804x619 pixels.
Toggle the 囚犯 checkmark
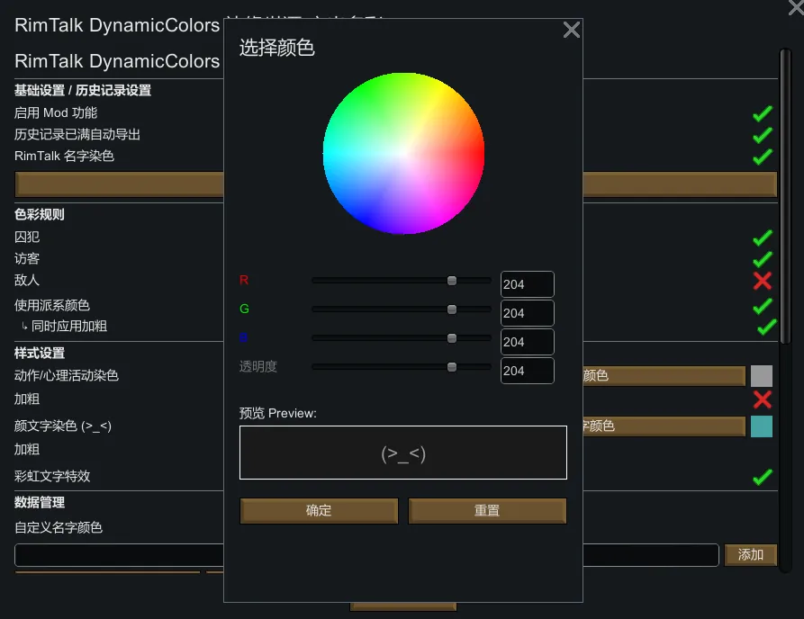[762, 238]
